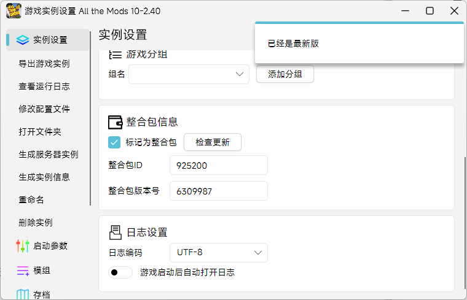Click the 模组 list-plus icon
The width and height of the screenshot is (467, 300).
pyautogui.click(x=23, y=271)
